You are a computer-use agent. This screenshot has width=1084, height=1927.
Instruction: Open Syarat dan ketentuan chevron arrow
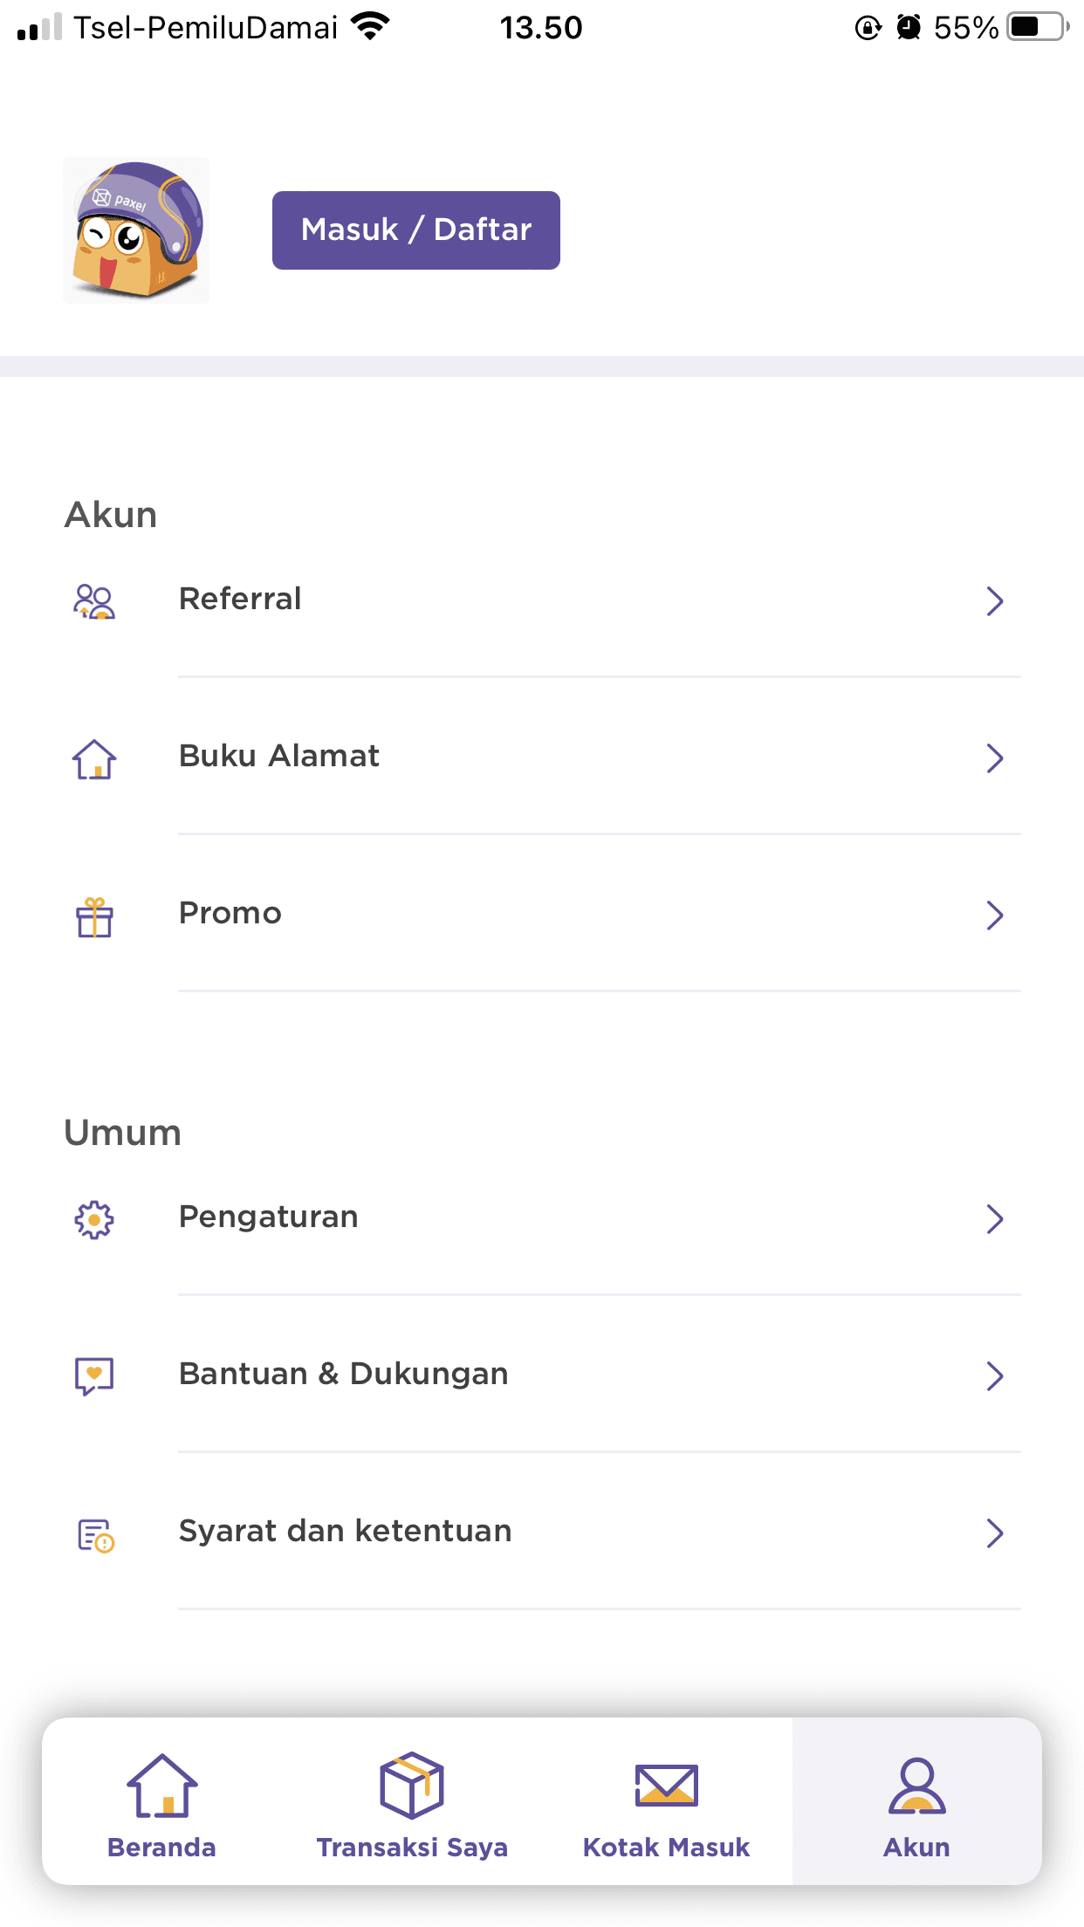(995, 1533)
